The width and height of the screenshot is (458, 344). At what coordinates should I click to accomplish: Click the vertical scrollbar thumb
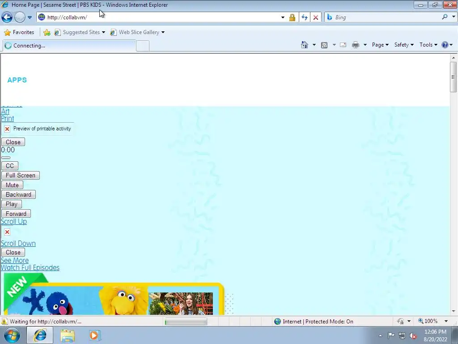(454, 77)
